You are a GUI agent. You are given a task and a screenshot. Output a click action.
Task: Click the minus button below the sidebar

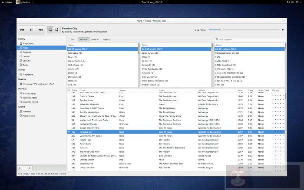25,168
